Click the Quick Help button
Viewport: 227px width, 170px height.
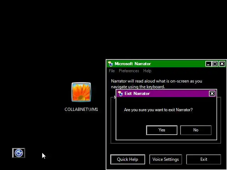click(x=128, y=159)
